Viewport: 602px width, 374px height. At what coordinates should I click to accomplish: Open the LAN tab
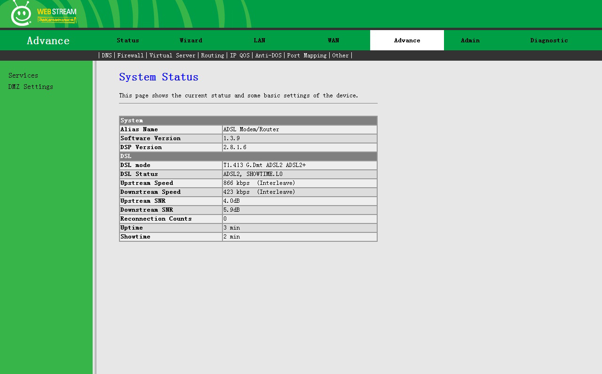coord(260,40)
